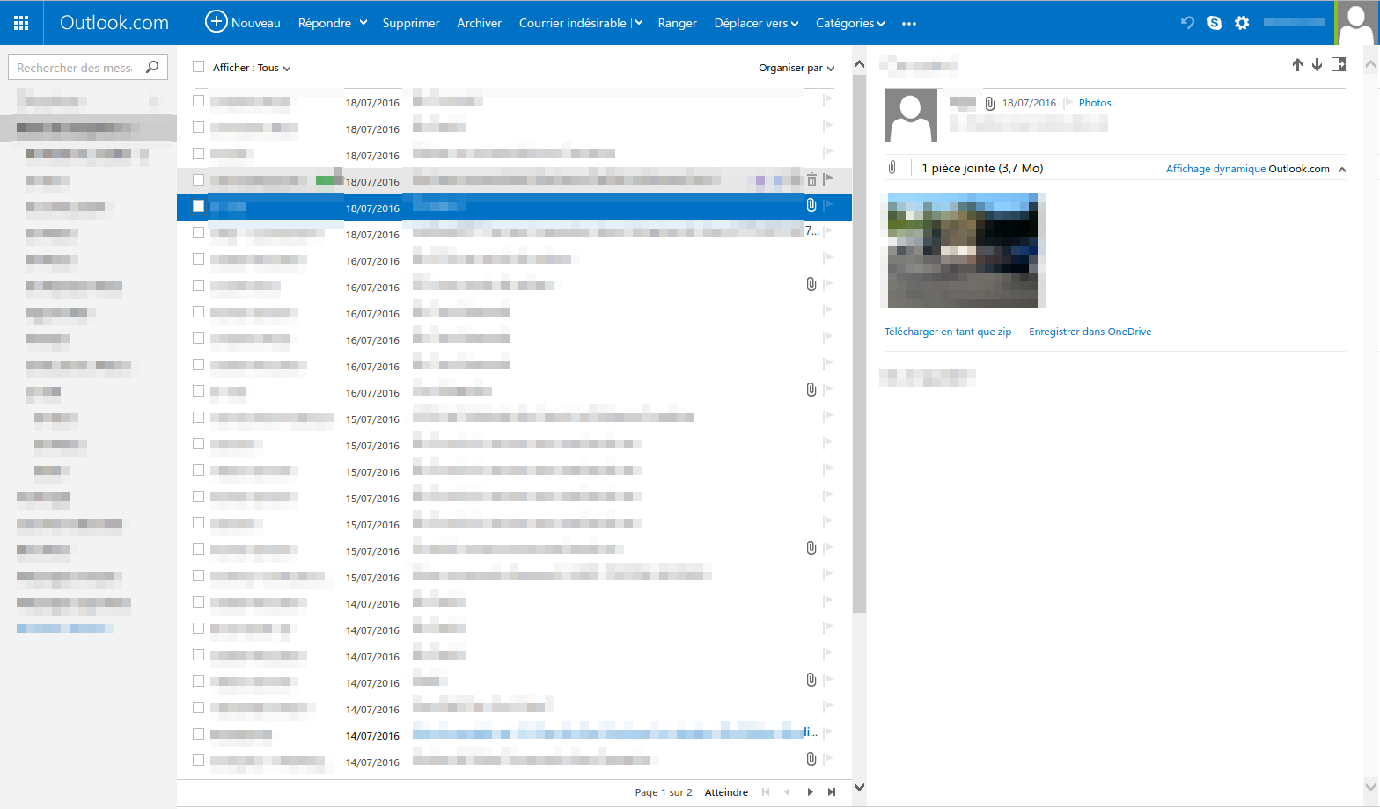Click the paperclip on the selected message row
The width and height of the screenshot is (1380, 809).
811,205
